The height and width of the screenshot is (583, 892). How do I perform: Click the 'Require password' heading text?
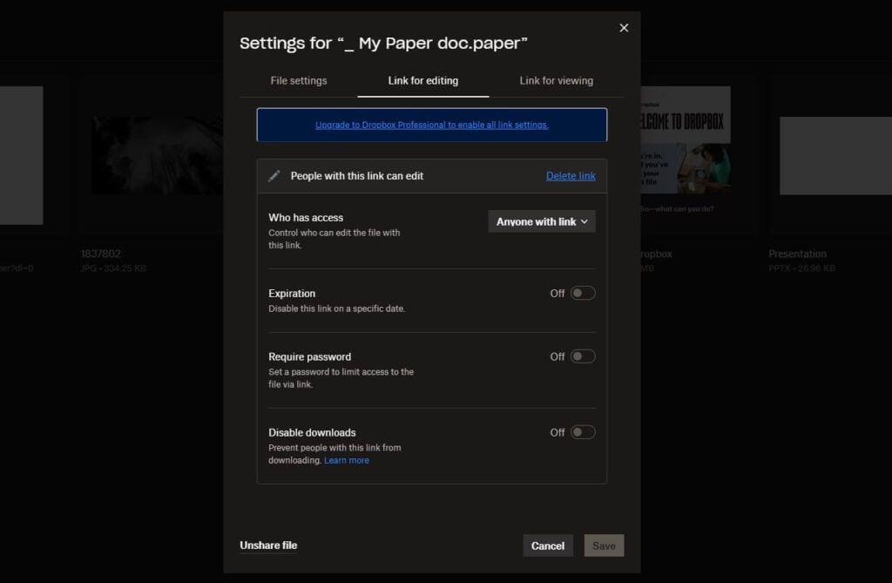click(309, 356)
